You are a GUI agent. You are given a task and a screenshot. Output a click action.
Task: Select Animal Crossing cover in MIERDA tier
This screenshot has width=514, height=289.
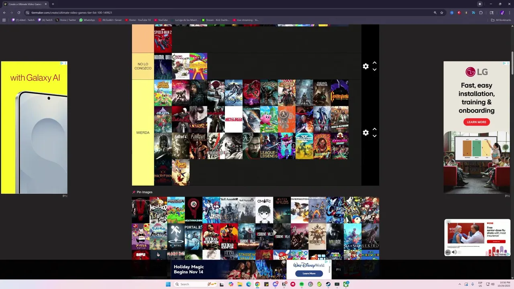point(163,93)
